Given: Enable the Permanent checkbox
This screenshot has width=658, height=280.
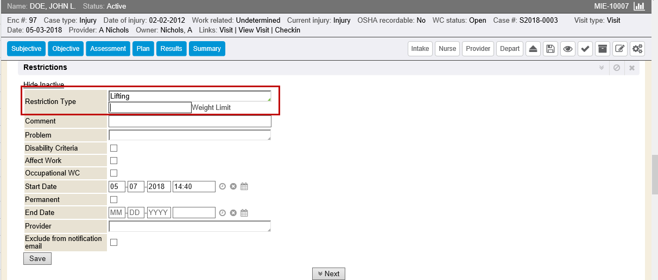Looking at the screenshot, I should click(x=114, y=199).
